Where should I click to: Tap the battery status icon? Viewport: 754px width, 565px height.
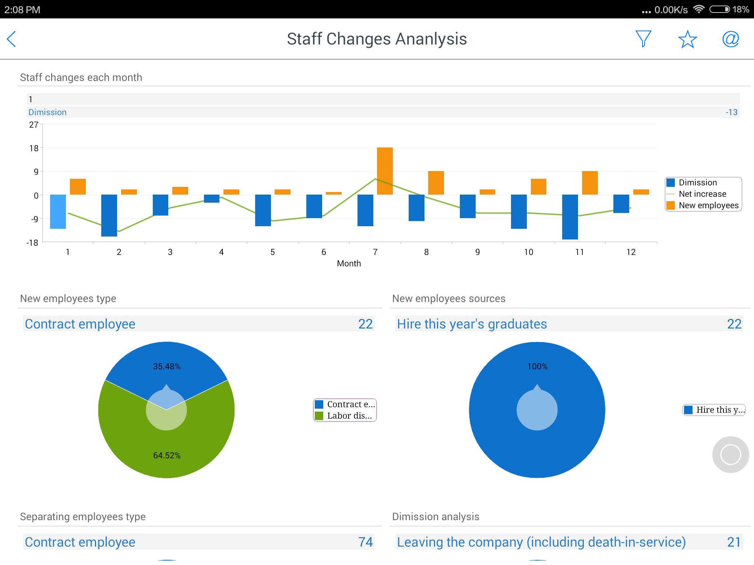tap(719, 9)
